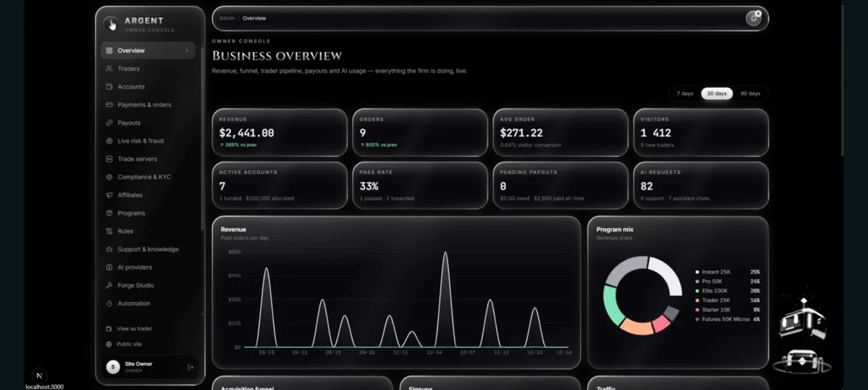Click the Automation clock icon
This screenshot has width=868, height=390.
(109, 303)
